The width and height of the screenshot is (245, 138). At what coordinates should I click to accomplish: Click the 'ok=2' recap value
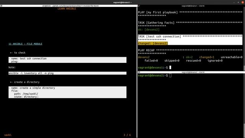pyautogui.click(x=189, y=57)
